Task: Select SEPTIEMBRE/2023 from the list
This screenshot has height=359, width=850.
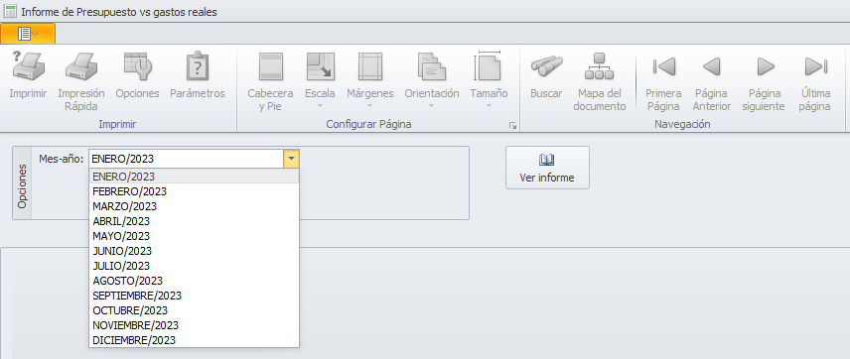Action: point(194,296)
